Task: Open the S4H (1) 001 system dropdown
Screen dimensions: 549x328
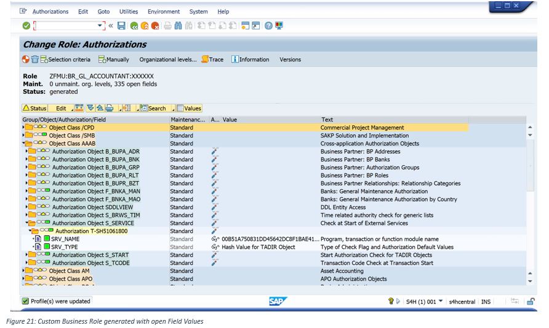Action: pos(441,301)
